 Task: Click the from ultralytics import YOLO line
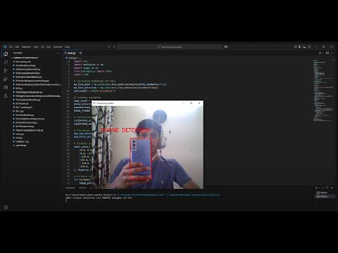pyautogui.click(x=92, y=71)
